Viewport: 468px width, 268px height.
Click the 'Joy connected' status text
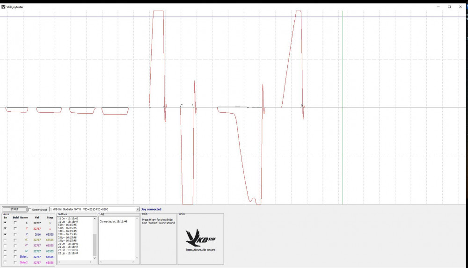click(151, 209)
